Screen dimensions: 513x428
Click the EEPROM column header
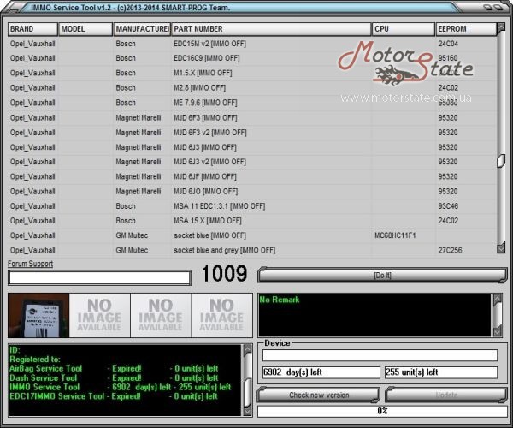point(466,29)
